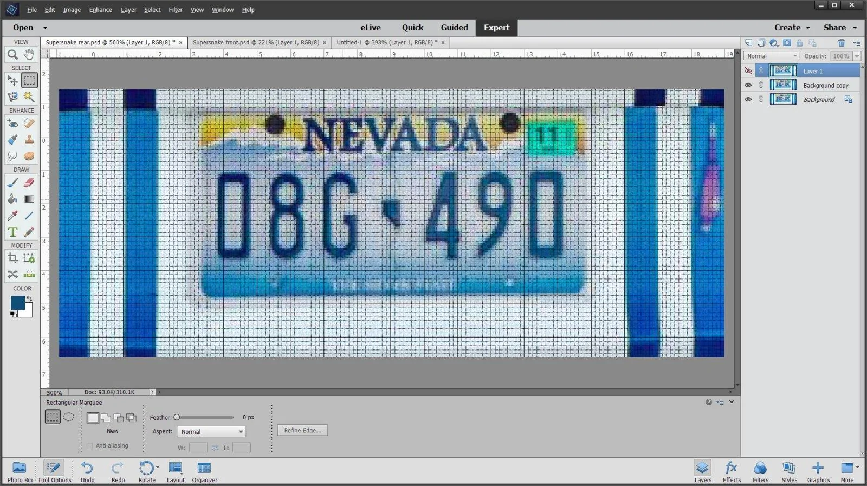This screenshot has height=486, width=867.
Task: Switch to the Untitled-1 document tab
Action: (387, 42)
